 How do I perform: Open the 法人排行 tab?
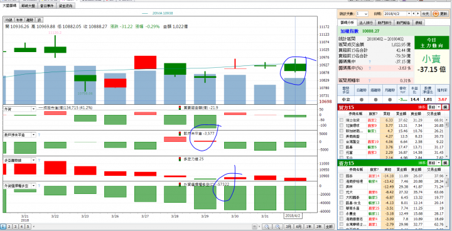click(366, 23)
